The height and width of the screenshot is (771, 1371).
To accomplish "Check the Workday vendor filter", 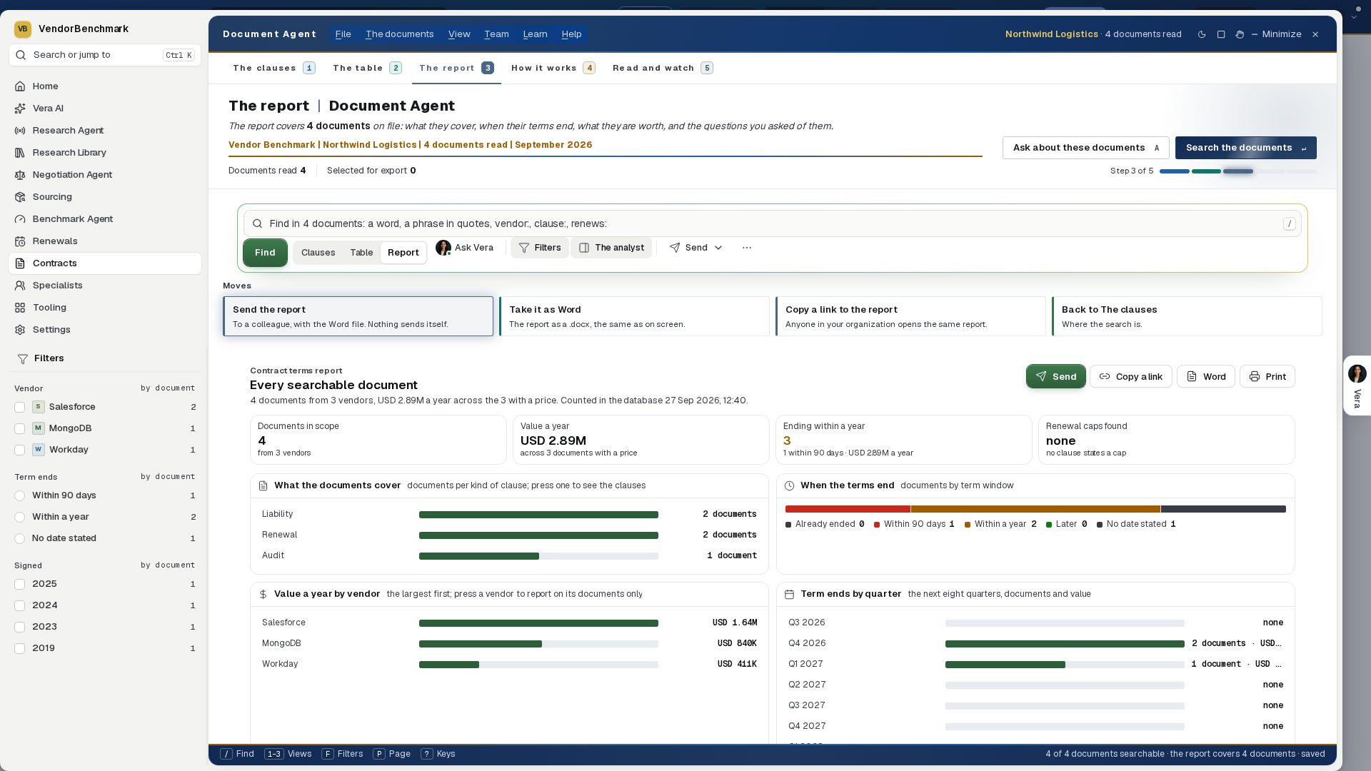I will pyautogui.click(x=20, y=450).
